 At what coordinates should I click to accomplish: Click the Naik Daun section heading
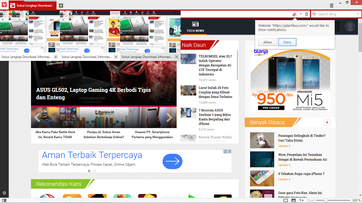(x=194, y=45)
